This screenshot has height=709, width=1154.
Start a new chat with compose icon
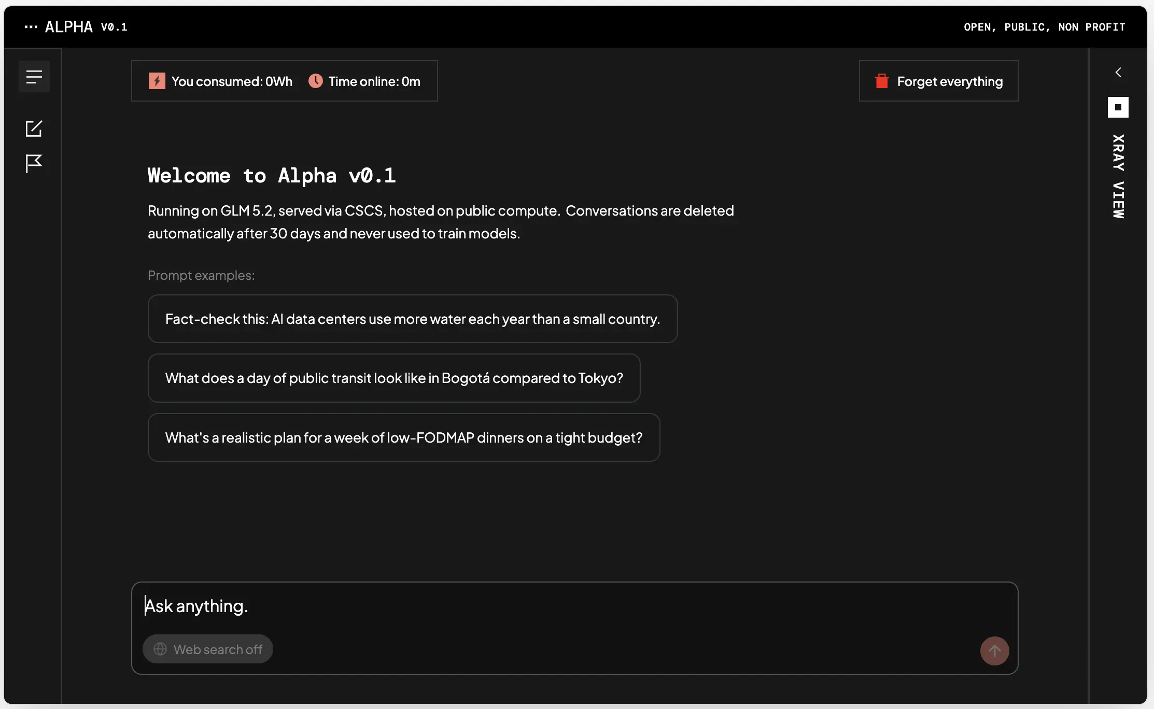(x=34, y=129)
